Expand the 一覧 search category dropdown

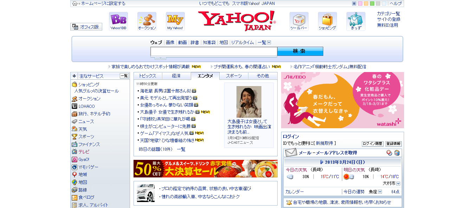[x=269, y=43]
